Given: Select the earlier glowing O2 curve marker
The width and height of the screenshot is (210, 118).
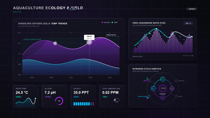Looking at the screenshot, I should (x=55, y=43).
